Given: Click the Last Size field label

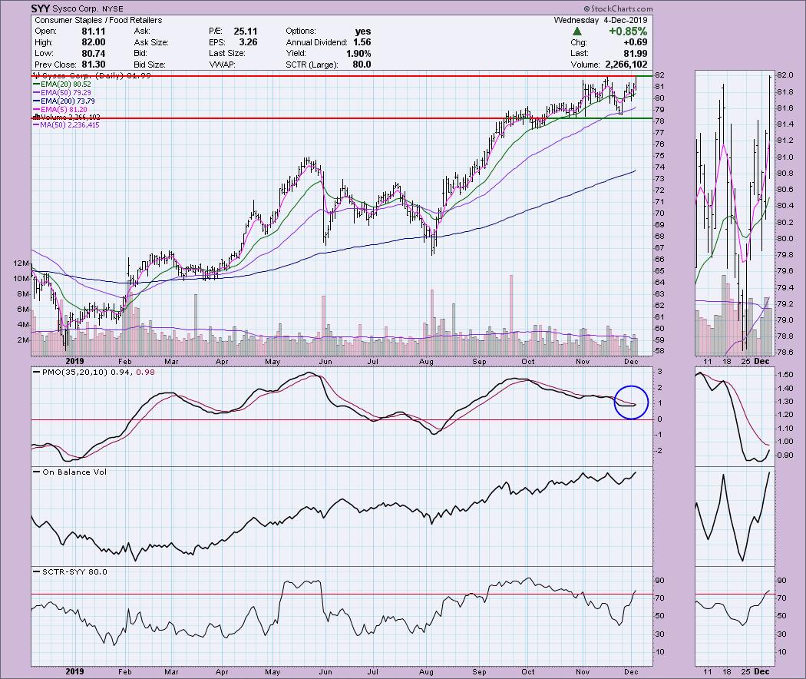Looking at the screenshot, I should pos(227,54).
